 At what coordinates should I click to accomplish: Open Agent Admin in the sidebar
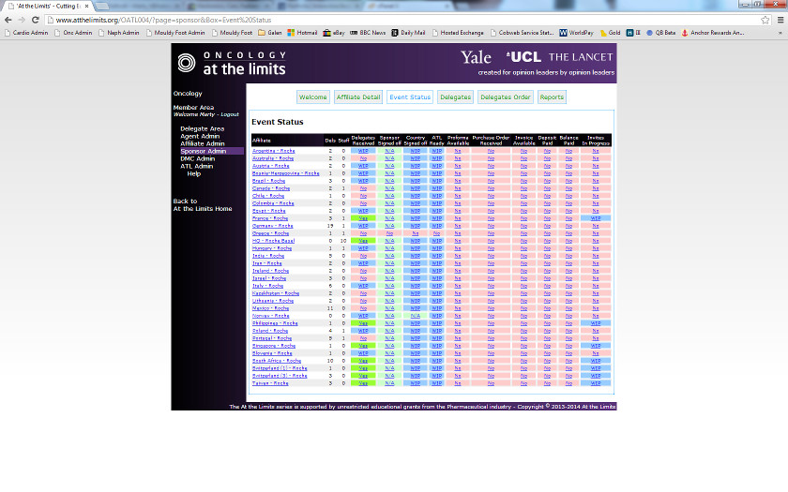pyautogui.click(x=200, y=136)
